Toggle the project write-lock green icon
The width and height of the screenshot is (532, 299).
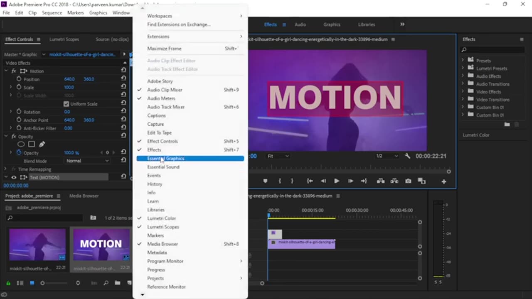(x=8, y=283)
